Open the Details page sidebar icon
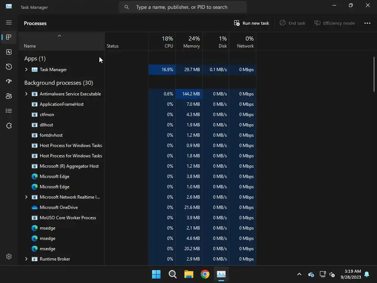Image resolution: width=377 pixels, height=283 pixels. tap(9, 111)
